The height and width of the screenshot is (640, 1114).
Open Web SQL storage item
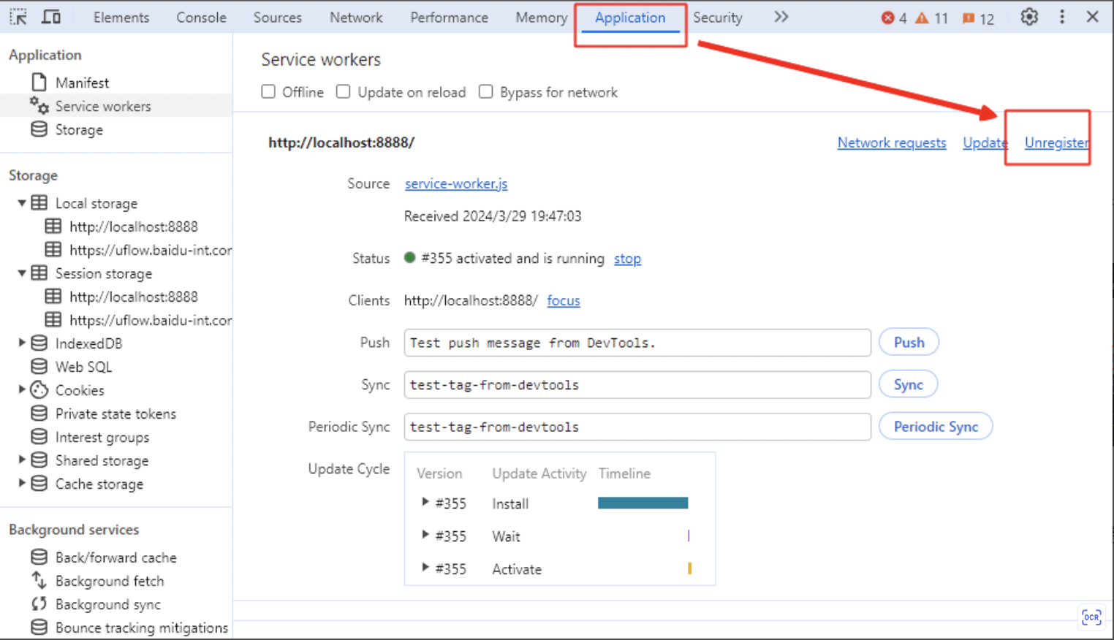click(x=83, y=367)
